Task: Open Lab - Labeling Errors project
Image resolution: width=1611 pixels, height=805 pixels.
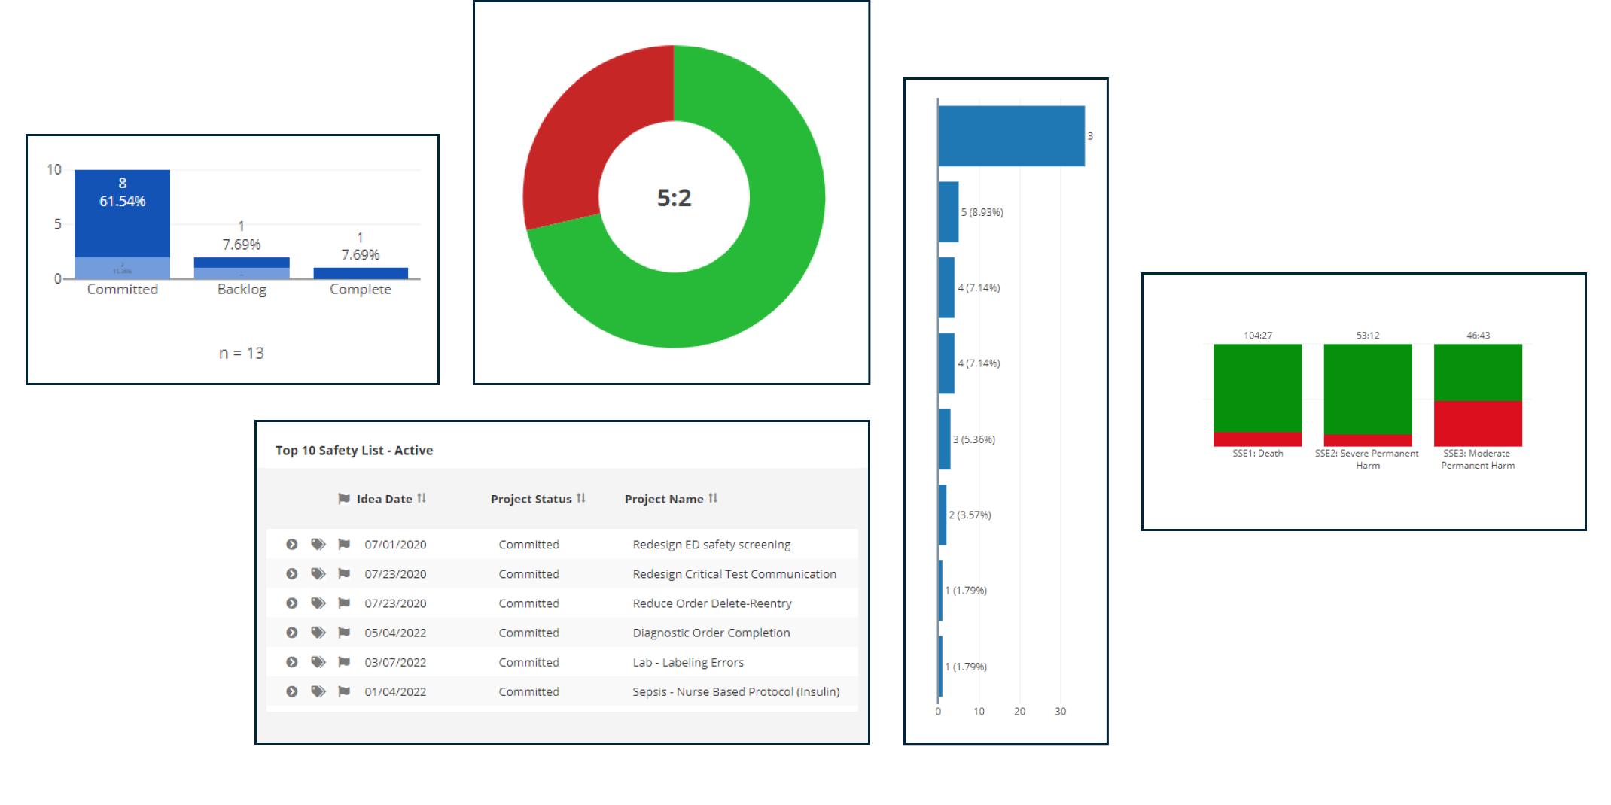Action: point(688,662)
